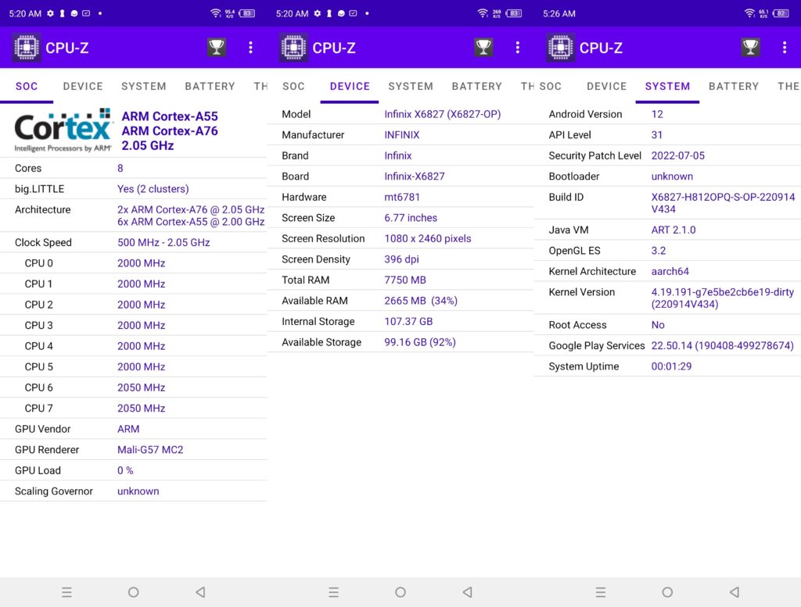Switch to BATTERY tab in middle screen

click(x=476, y=86)
